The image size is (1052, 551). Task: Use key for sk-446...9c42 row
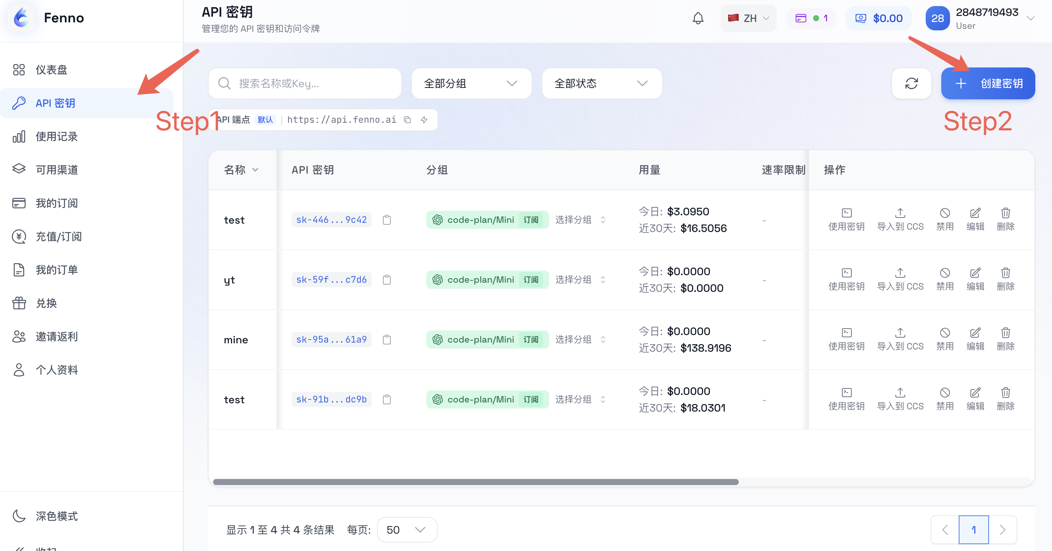pos(846,220)
